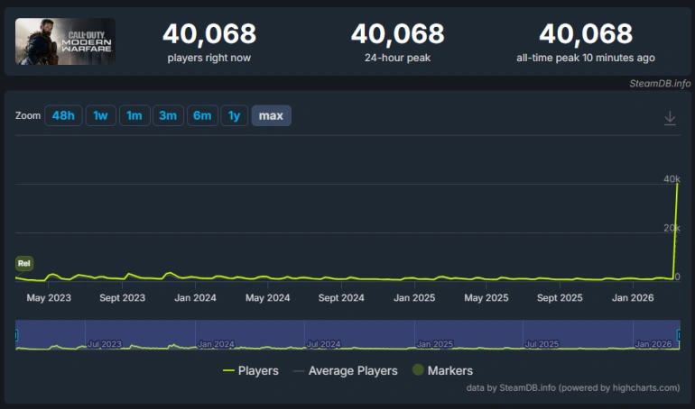Click the green Rel release marker
Screen dimensions: 695x409
coord(24,263)
